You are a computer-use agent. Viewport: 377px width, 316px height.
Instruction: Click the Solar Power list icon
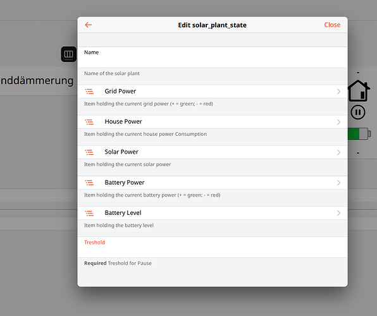[89, 152]
